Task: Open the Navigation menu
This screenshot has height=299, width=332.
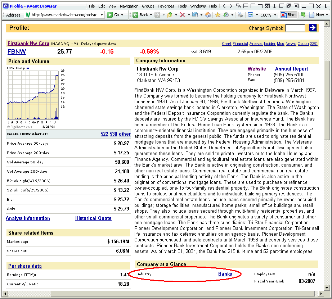Action: pos(129,6)
